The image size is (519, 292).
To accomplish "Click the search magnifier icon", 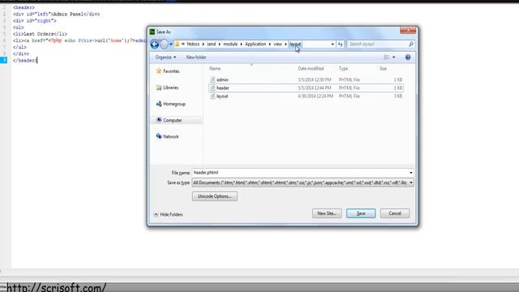I will click(411, 44).
